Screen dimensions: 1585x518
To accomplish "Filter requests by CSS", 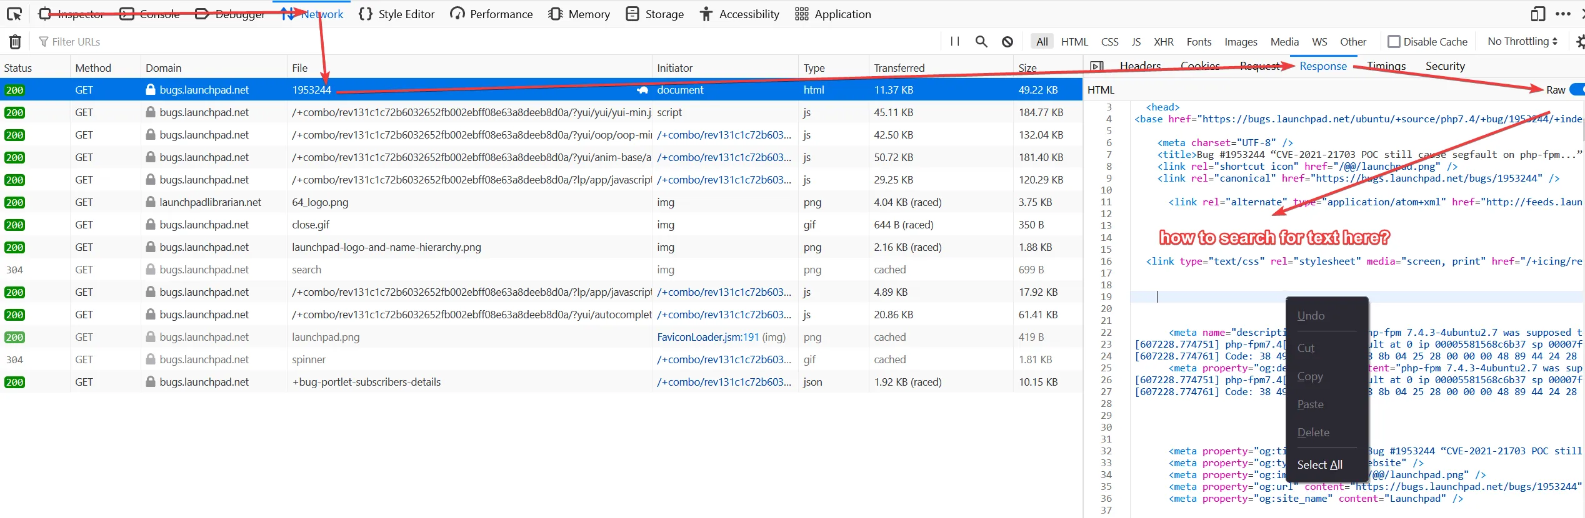I will tap(1109, 42).
